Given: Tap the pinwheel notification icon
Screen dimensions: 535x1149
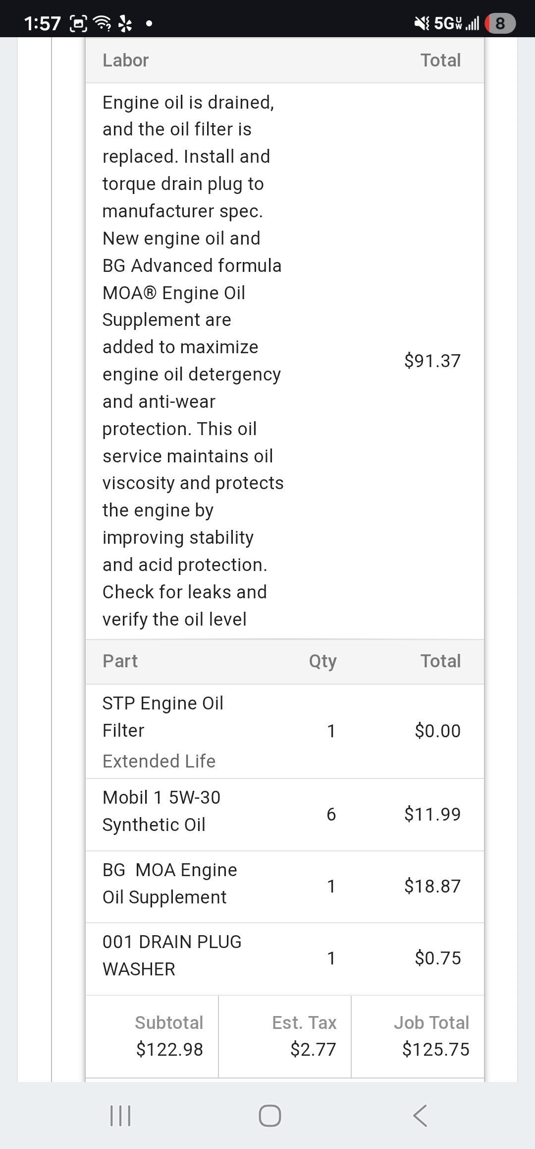Looking at the screenshot, I should coord(125,23).
